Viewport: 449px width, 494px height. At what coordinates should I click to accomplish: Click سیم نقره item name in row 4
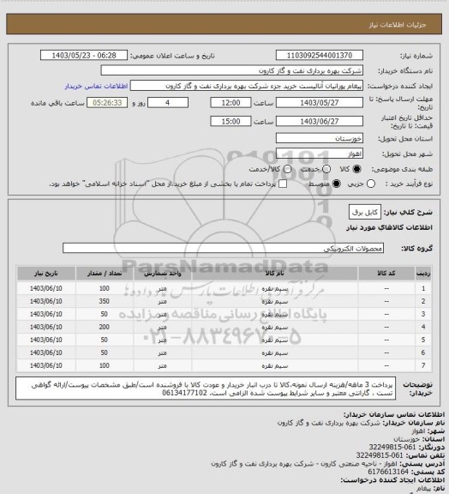(x=274, y=328)
